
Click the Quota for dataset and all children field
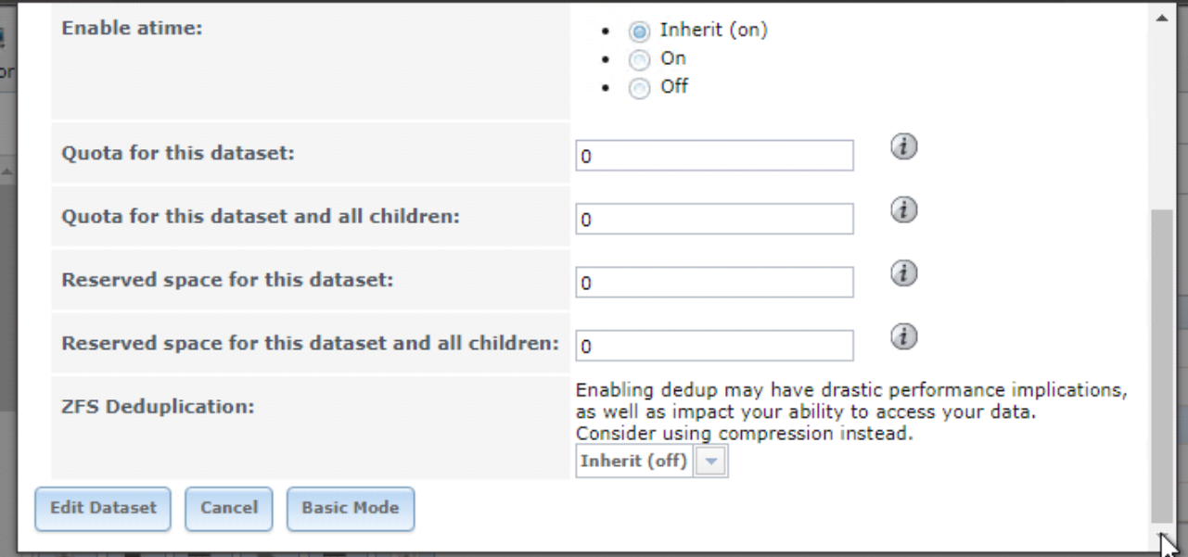click(x=714, y=220)
